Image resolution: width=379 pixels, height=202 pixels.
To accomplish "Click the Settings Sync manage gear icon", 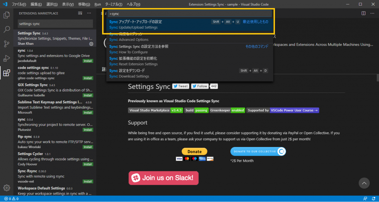I will [91, 44].
